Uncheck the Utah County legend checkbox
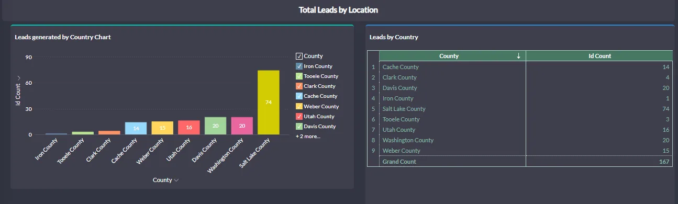The height and width of the screenshot is (204, 678). tap(299, 117)
